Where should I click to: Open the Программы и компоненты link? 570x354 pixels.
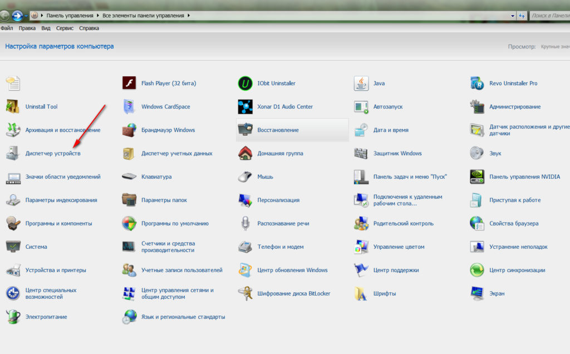pos(58,224)
